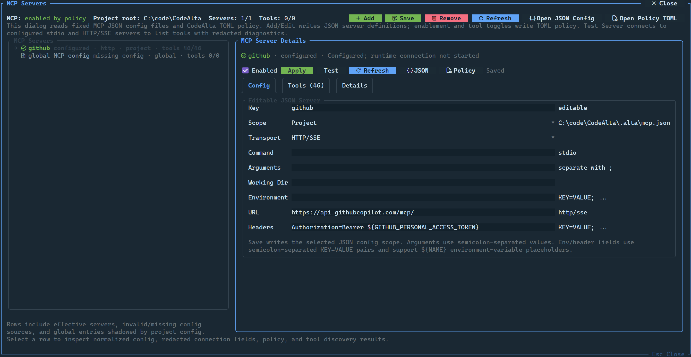
Task: Switch to the Config tab
Action: [x=259, y=85]
